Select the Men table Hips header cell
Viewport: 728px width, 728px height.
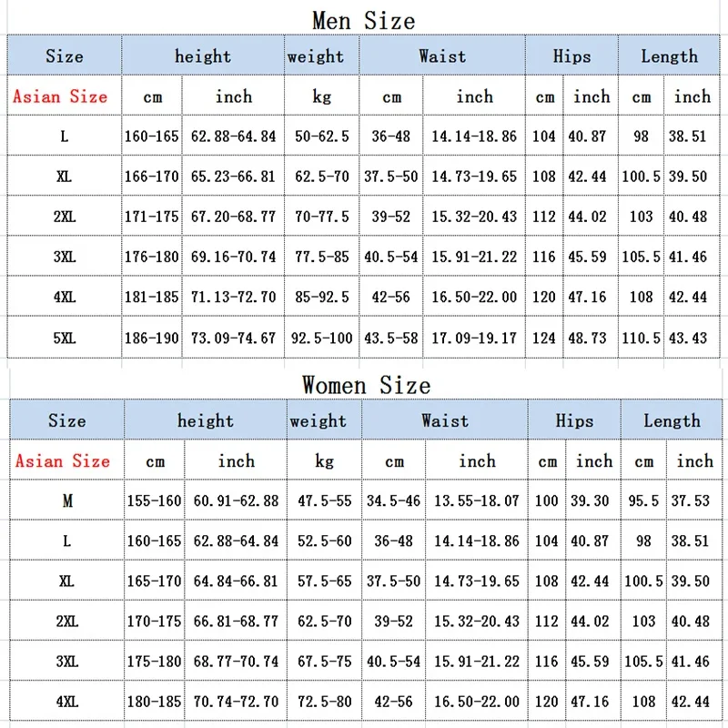(x=571, y=56)
